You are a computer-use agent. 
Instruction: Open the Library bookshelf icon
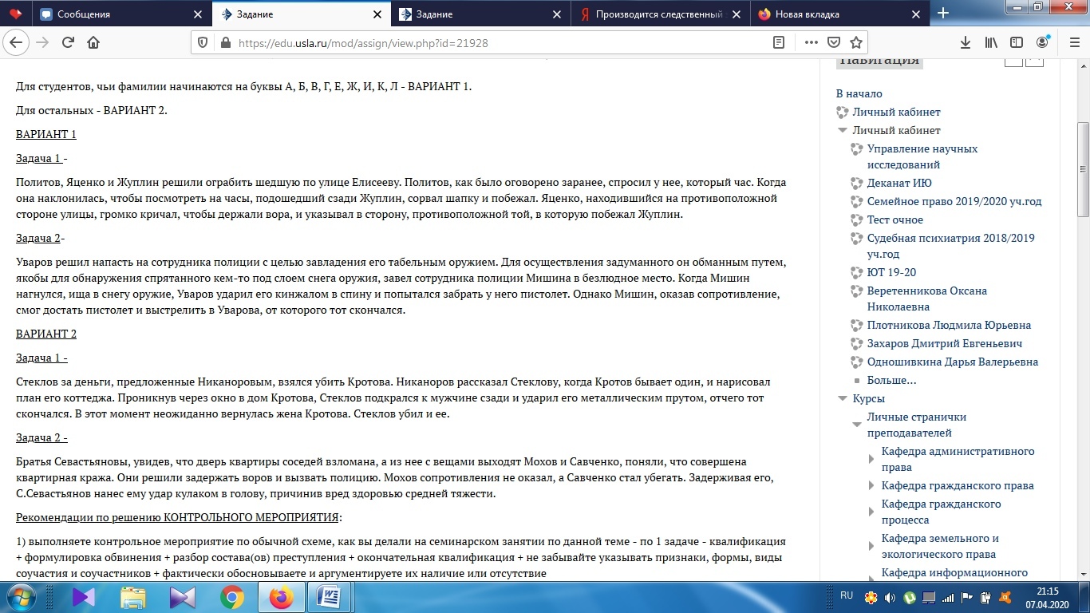(991, 42)
